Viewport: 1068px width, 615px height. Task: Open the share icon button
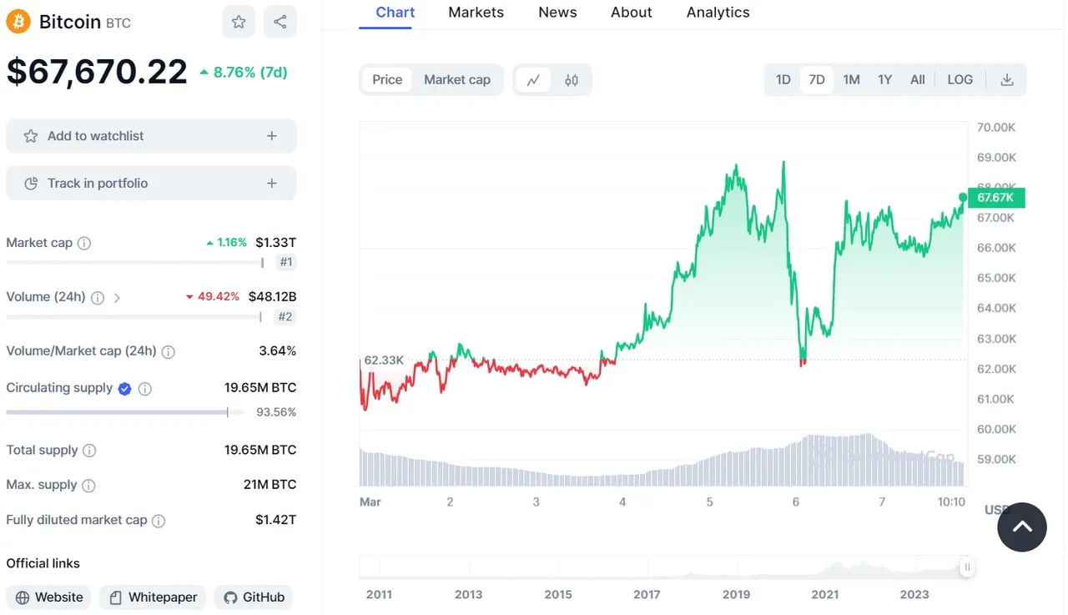point(280,22)
